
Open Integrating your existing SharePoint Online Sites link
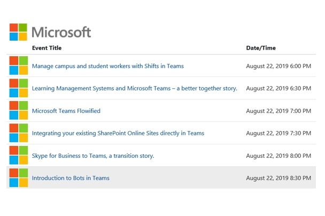coord(118,134)
